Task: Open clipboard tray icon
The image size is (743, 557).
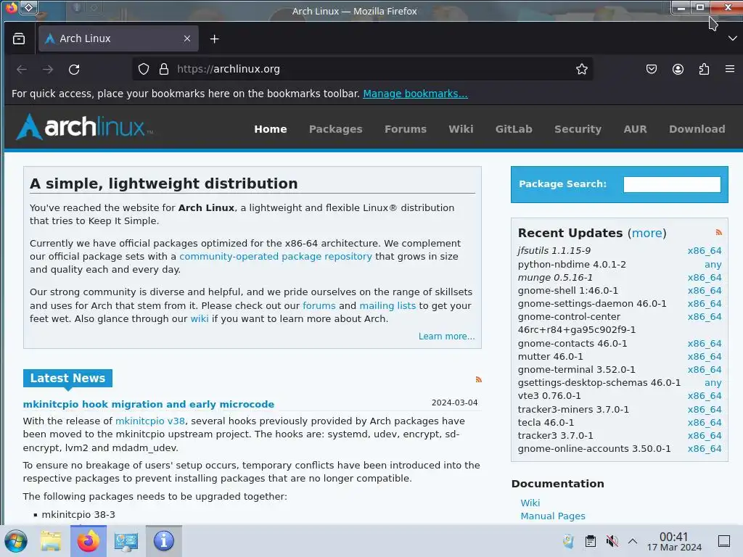Action: point(590,541)
